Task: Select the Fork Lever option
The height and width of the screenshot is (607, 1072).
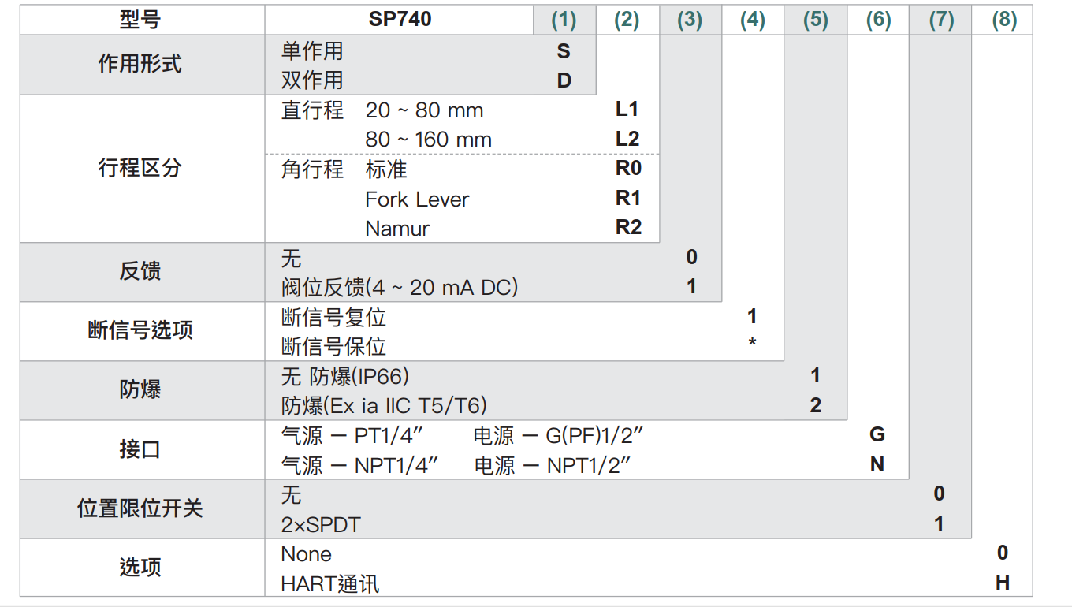Action: pos(417,199)
